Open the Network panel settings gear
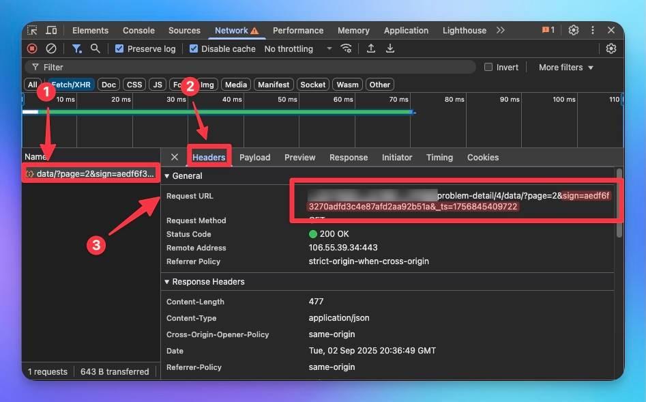 click(x=611, y=48)
